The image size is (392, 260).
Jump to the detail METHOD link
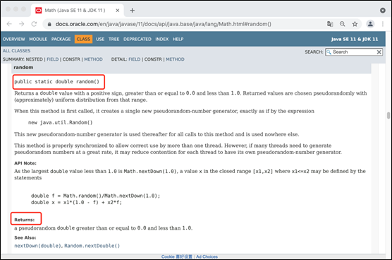(175, 59)
